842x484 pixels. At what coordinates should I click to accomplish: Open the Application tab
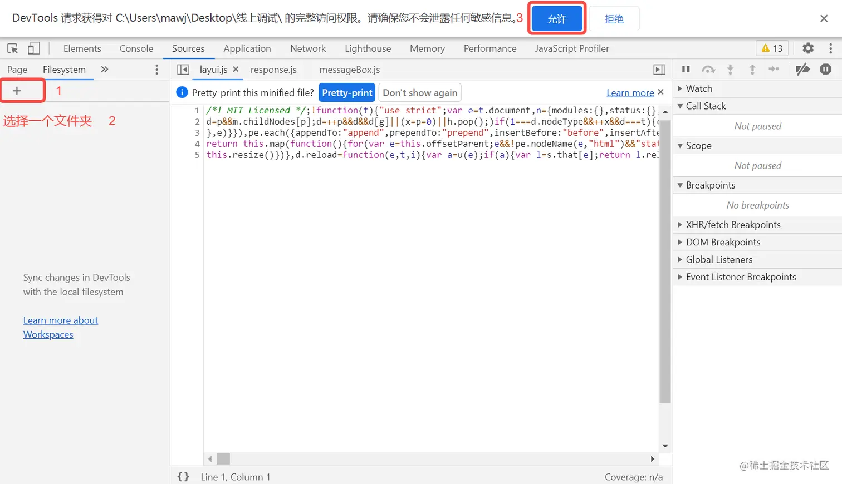pos(247,48)
